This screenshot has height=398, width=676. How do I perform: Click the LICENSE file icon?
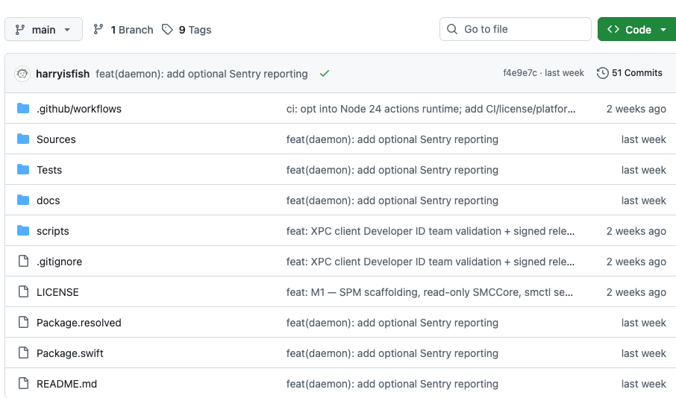tap(23, 291)
